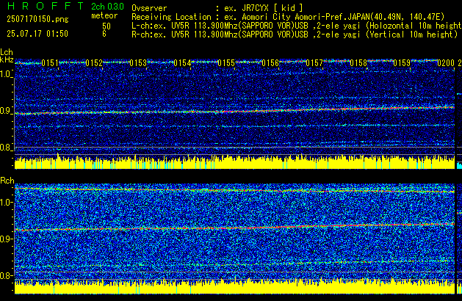
Task: Select the Receiving Location Aomori City line
Action: pyautogui.click(x=288, y=17)
